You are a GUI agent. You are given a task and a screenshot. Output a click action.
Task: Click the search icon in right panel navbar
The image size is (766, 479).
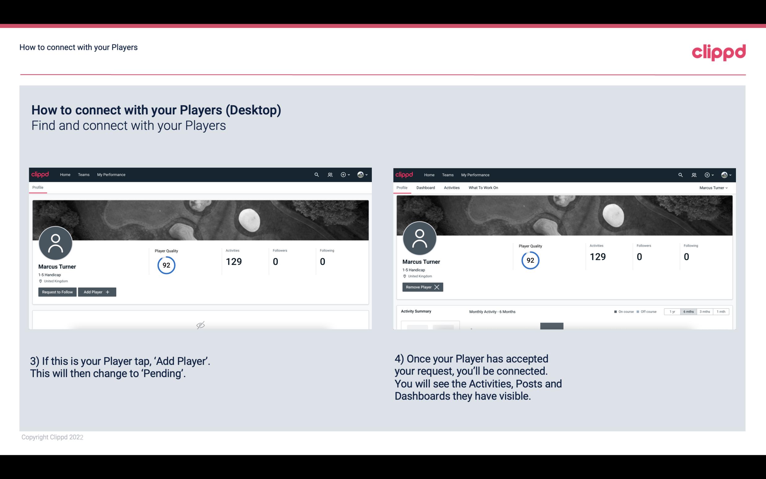pyautogui.click(x=680, y=175)
